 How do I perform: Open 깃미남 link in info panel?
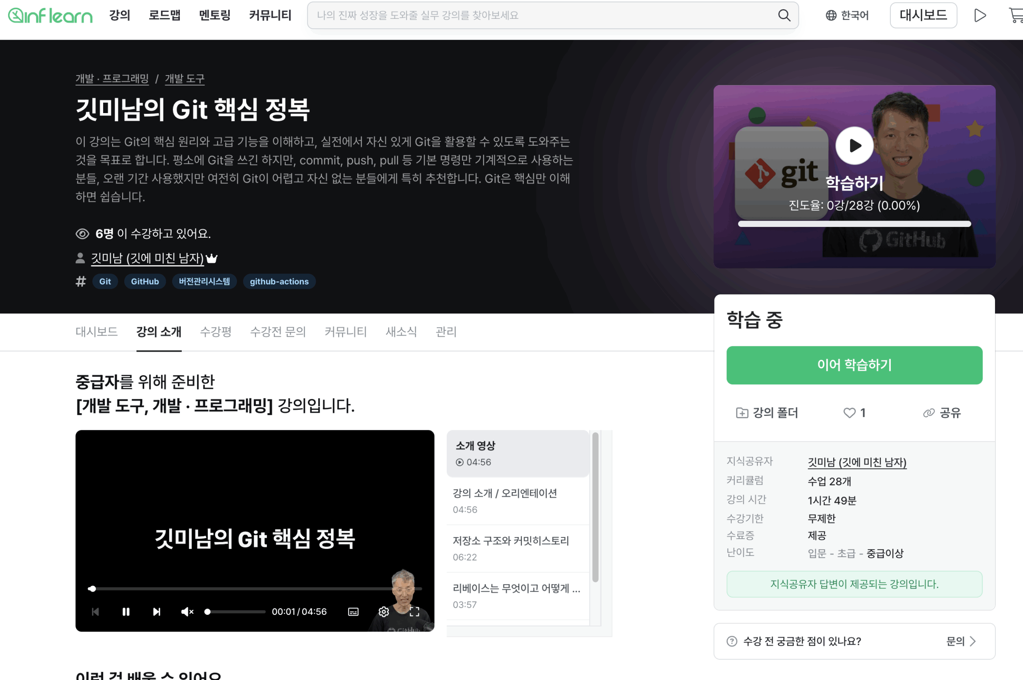(x=856, y=462)
